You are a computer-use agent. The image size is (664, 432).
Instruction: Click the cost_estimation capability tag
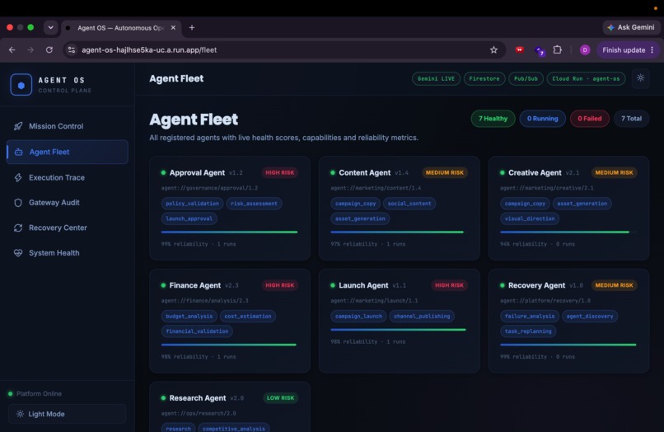point(248,317)
